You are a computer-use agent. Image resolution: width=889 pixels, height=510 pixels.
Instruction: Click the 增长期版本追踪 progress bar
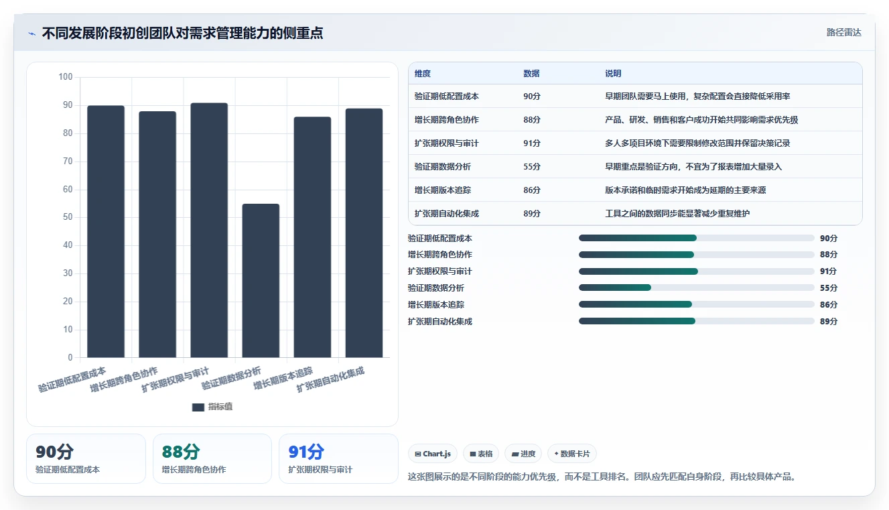tap(697, 304)
